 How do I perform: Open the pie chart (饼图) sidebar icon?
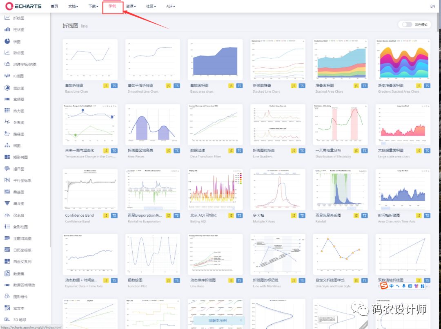coord(7,41)
